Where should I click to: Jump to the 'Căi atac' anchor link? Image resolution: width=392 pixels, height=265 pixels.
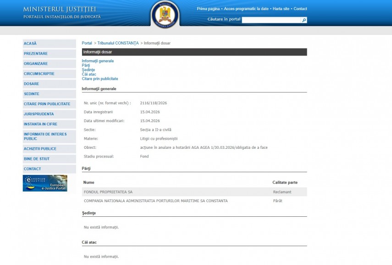coord(89,74)
